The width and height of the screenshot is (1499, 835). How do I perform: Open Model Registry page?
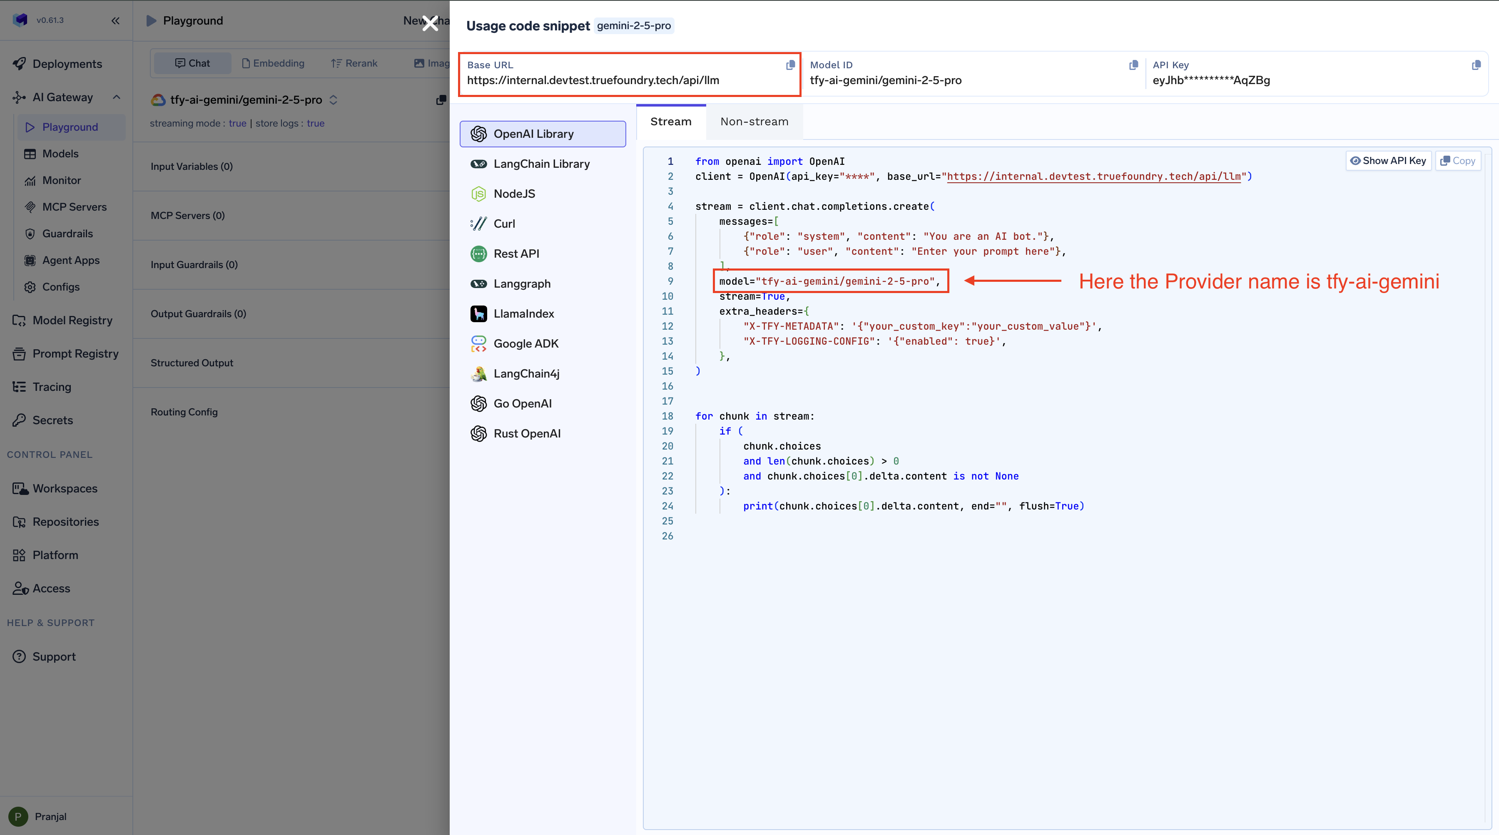click(x=66, y=321)
